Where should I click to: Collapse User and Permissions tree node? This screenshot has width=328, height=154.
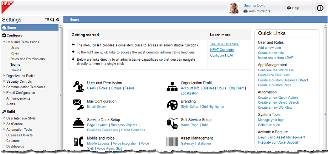click(x=4, y=42)
